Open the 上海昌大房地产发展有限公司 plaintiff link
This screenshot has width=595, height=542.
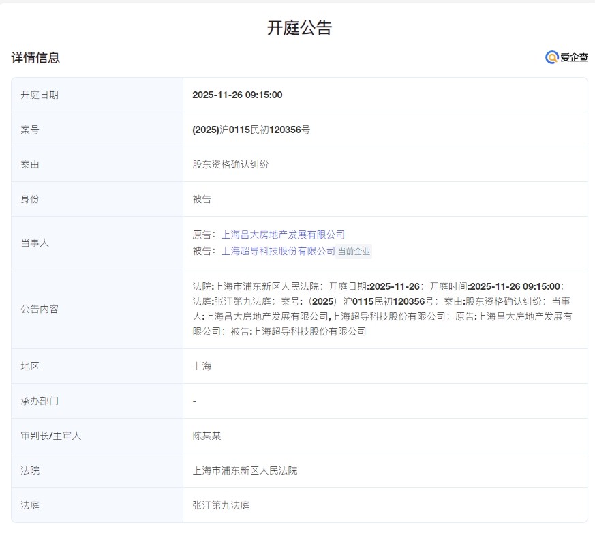click(x=283, y=235)
